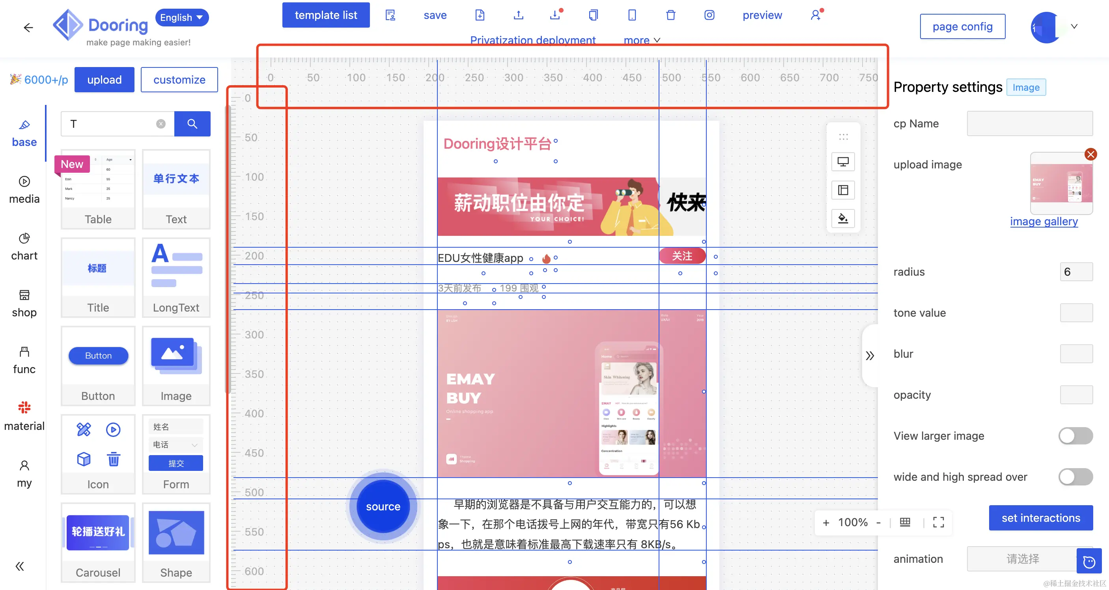
Task: Switch to the material tab
Action: pyautogui.click(x=24, y=417)
